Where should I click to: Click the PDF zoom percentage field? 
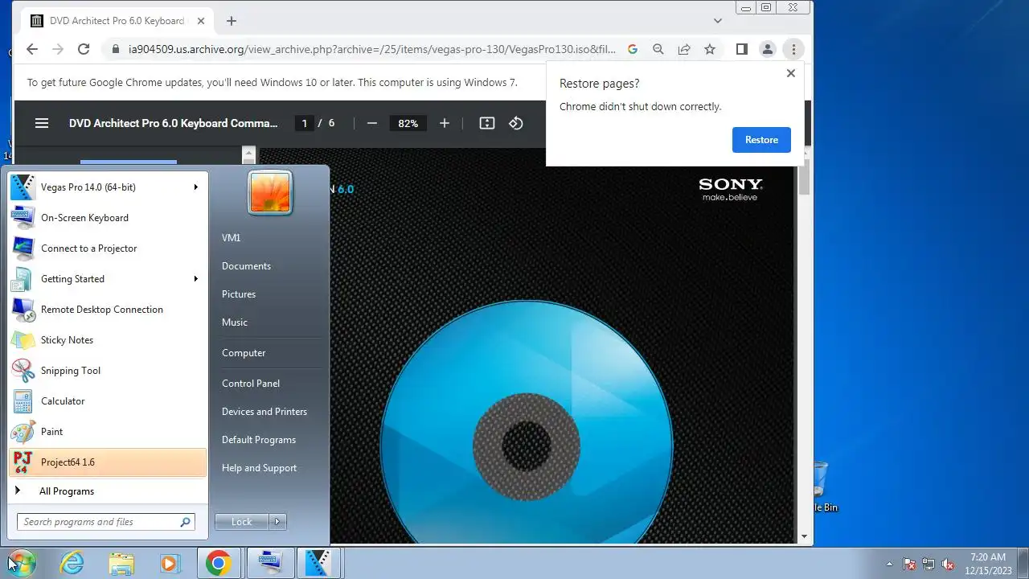click(408, 123)
